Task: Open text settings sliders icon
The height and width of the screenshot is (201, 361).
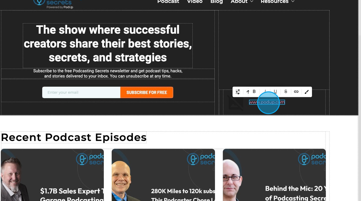Action: point(238,92)
